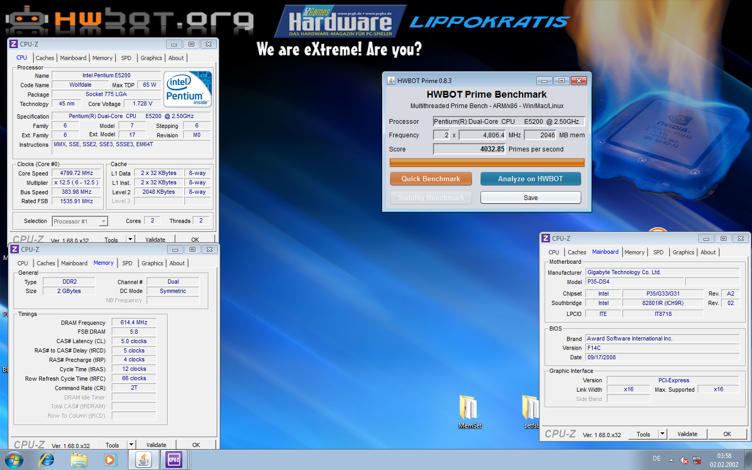The height and width of the screenshot is (470, 752).
Task: Click the Memory CPU-Z window title icon
Action: click(15, 249)
